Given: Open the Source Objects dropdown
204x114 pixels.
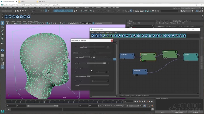Looking at the screenshot, I should (100, 81).
